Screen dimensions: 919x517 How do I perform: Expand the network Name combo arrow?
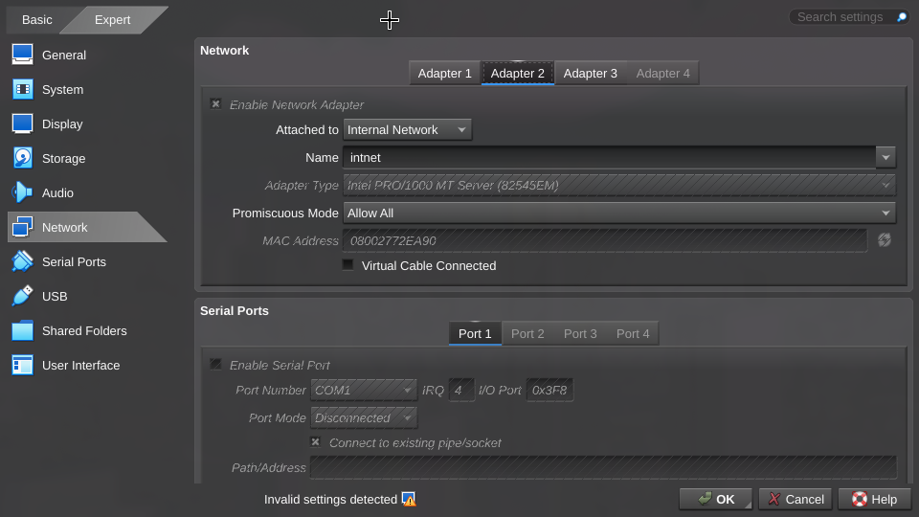click(x=885, y=158)
